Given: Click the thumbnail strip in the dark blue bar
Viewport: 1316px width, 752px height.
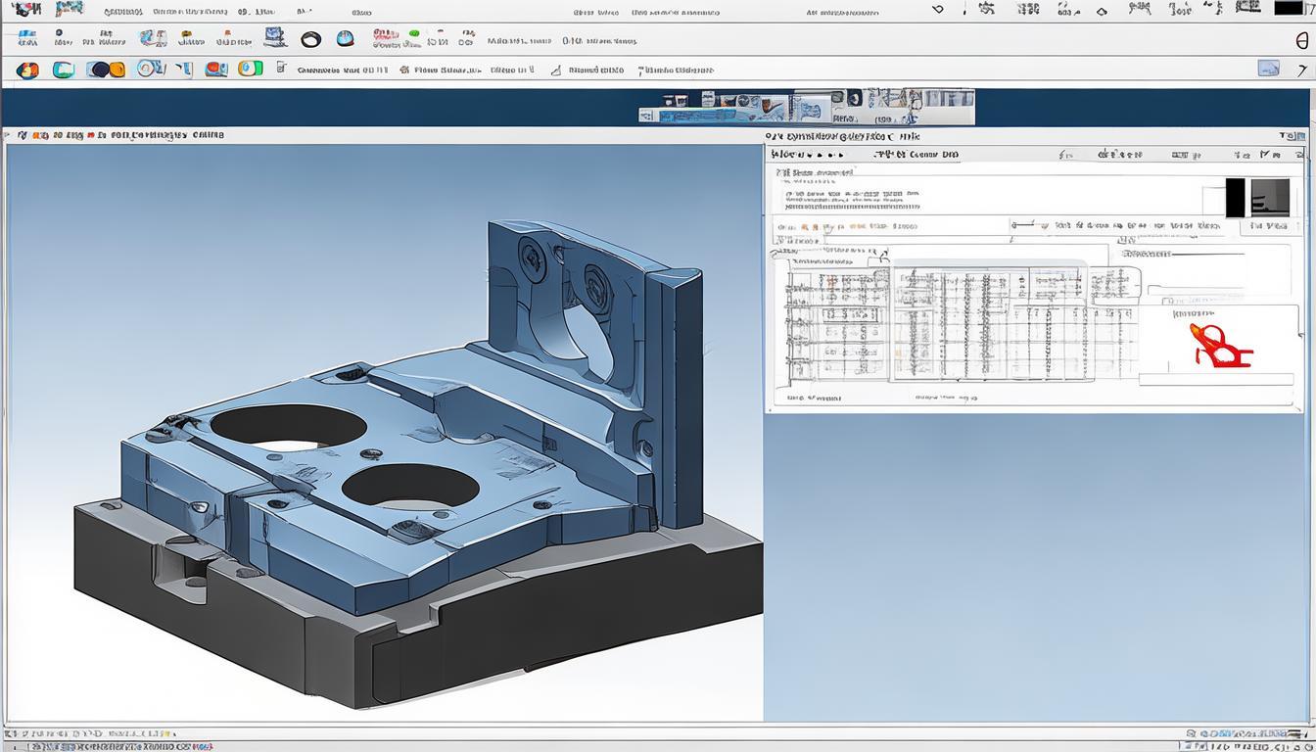Looking at the screenshot, I should [806, 107].
